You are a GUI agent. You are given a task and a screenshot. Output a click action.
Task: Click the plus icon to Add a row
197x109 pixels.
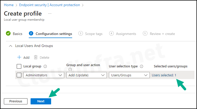[19, 57]
